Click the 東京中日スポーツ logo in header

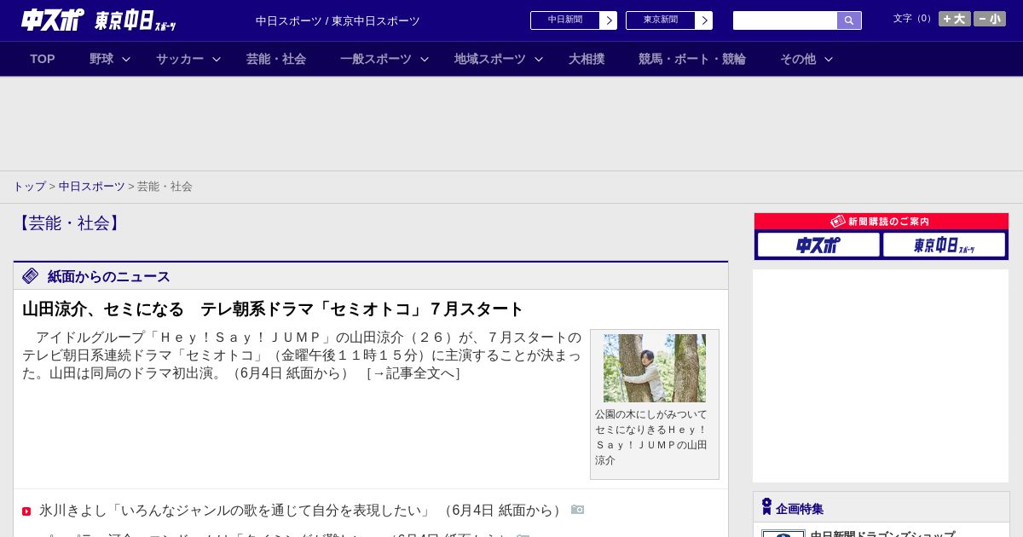(136, 20)
